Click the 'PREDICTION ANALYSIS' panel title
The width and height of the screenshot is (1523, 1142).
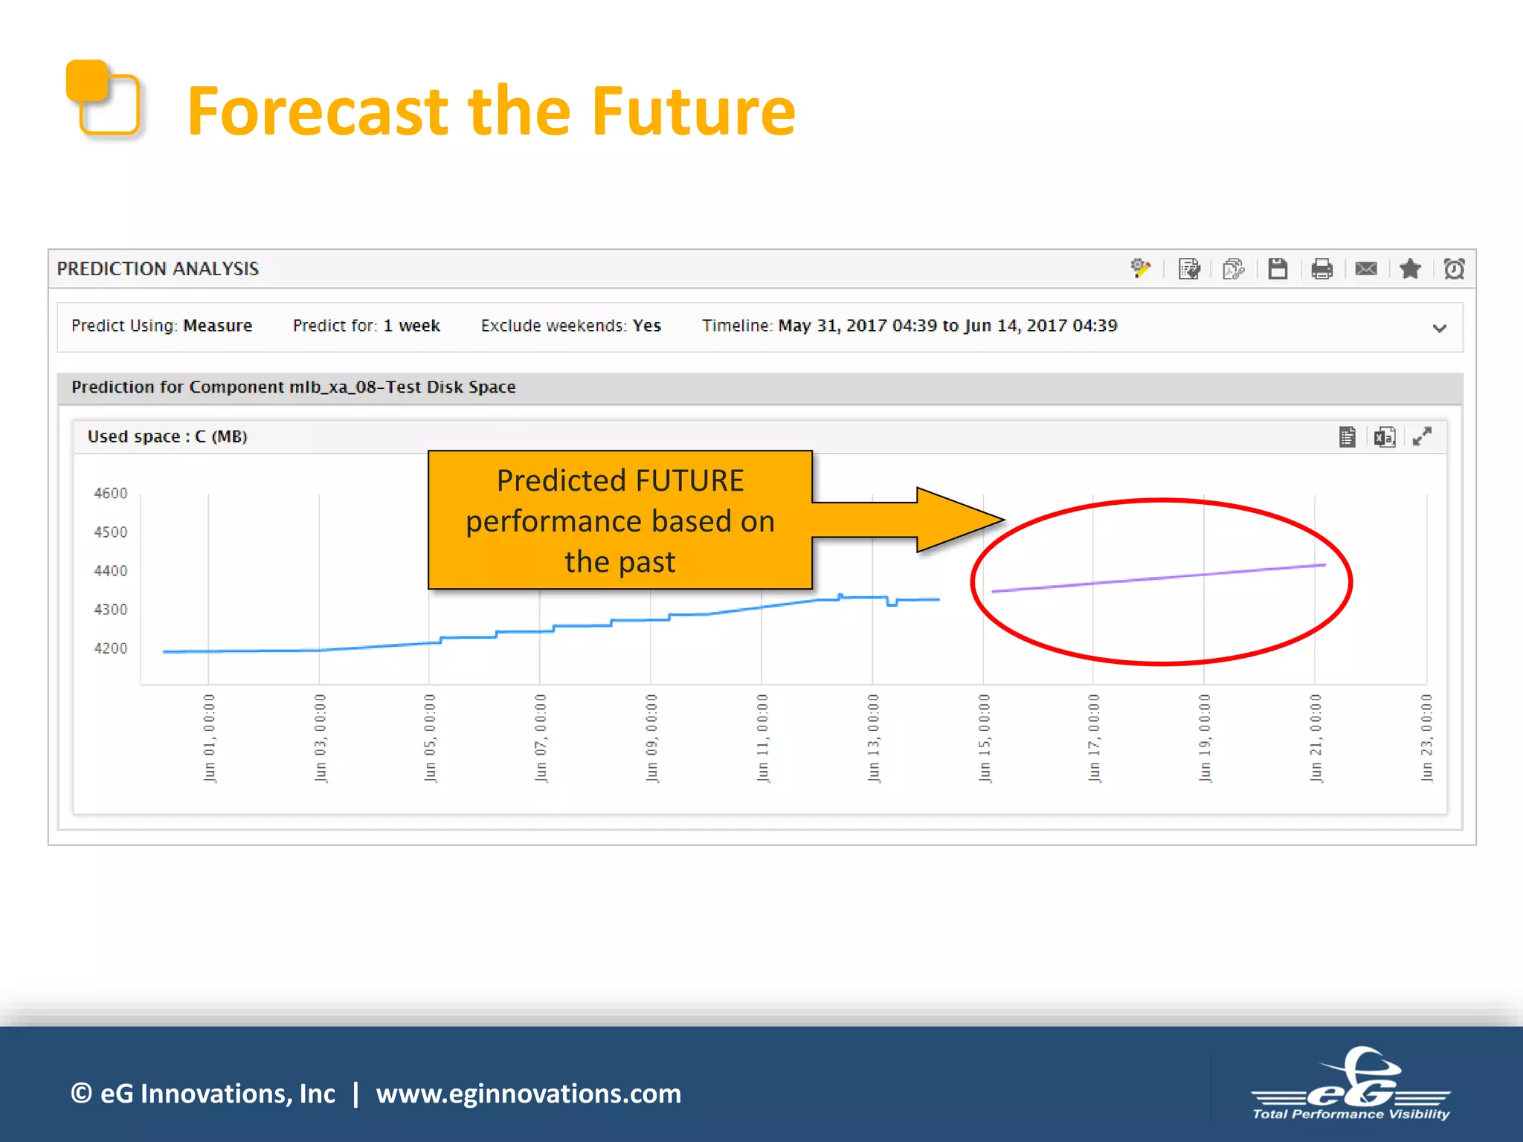point(158,268)
